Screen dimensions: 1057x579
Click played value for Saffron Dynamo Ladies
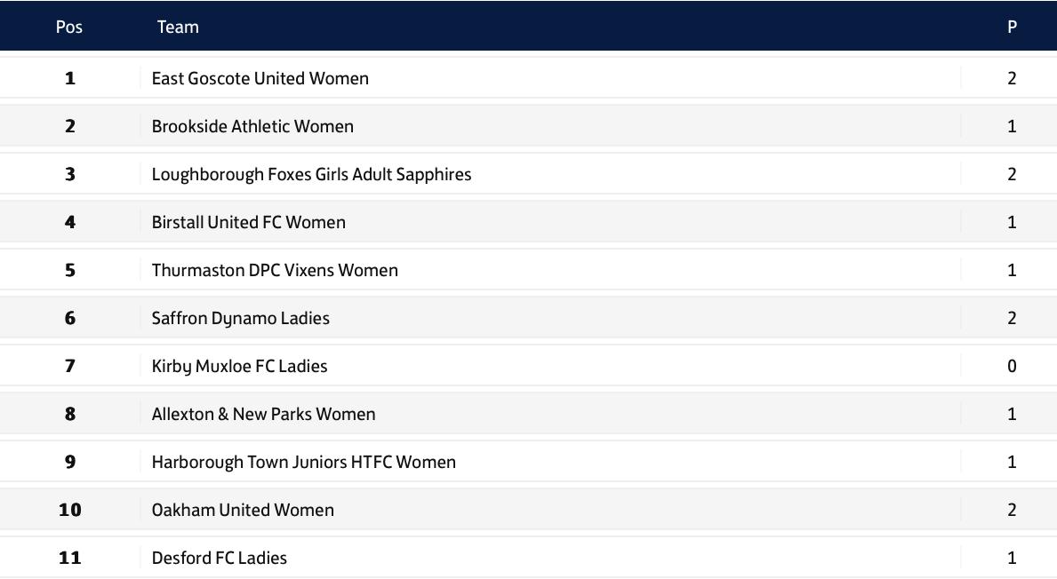point(1012,318)
